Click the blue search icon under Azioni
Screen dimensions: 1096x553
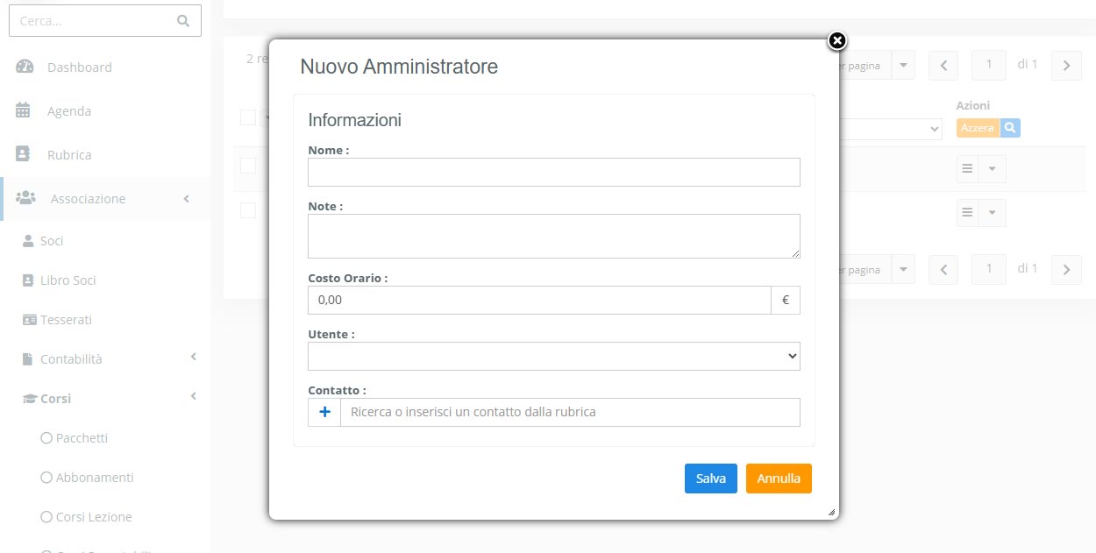pyautogui.click(x=1010, y=128)
